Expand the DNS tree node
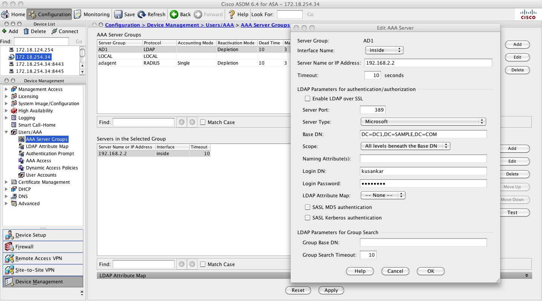542x301 pixels. point(6,196)
